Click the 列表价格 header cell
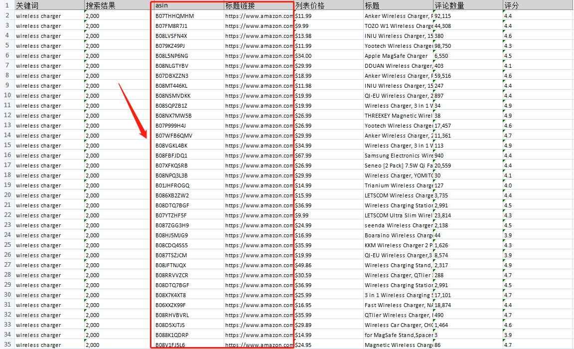 328,6
